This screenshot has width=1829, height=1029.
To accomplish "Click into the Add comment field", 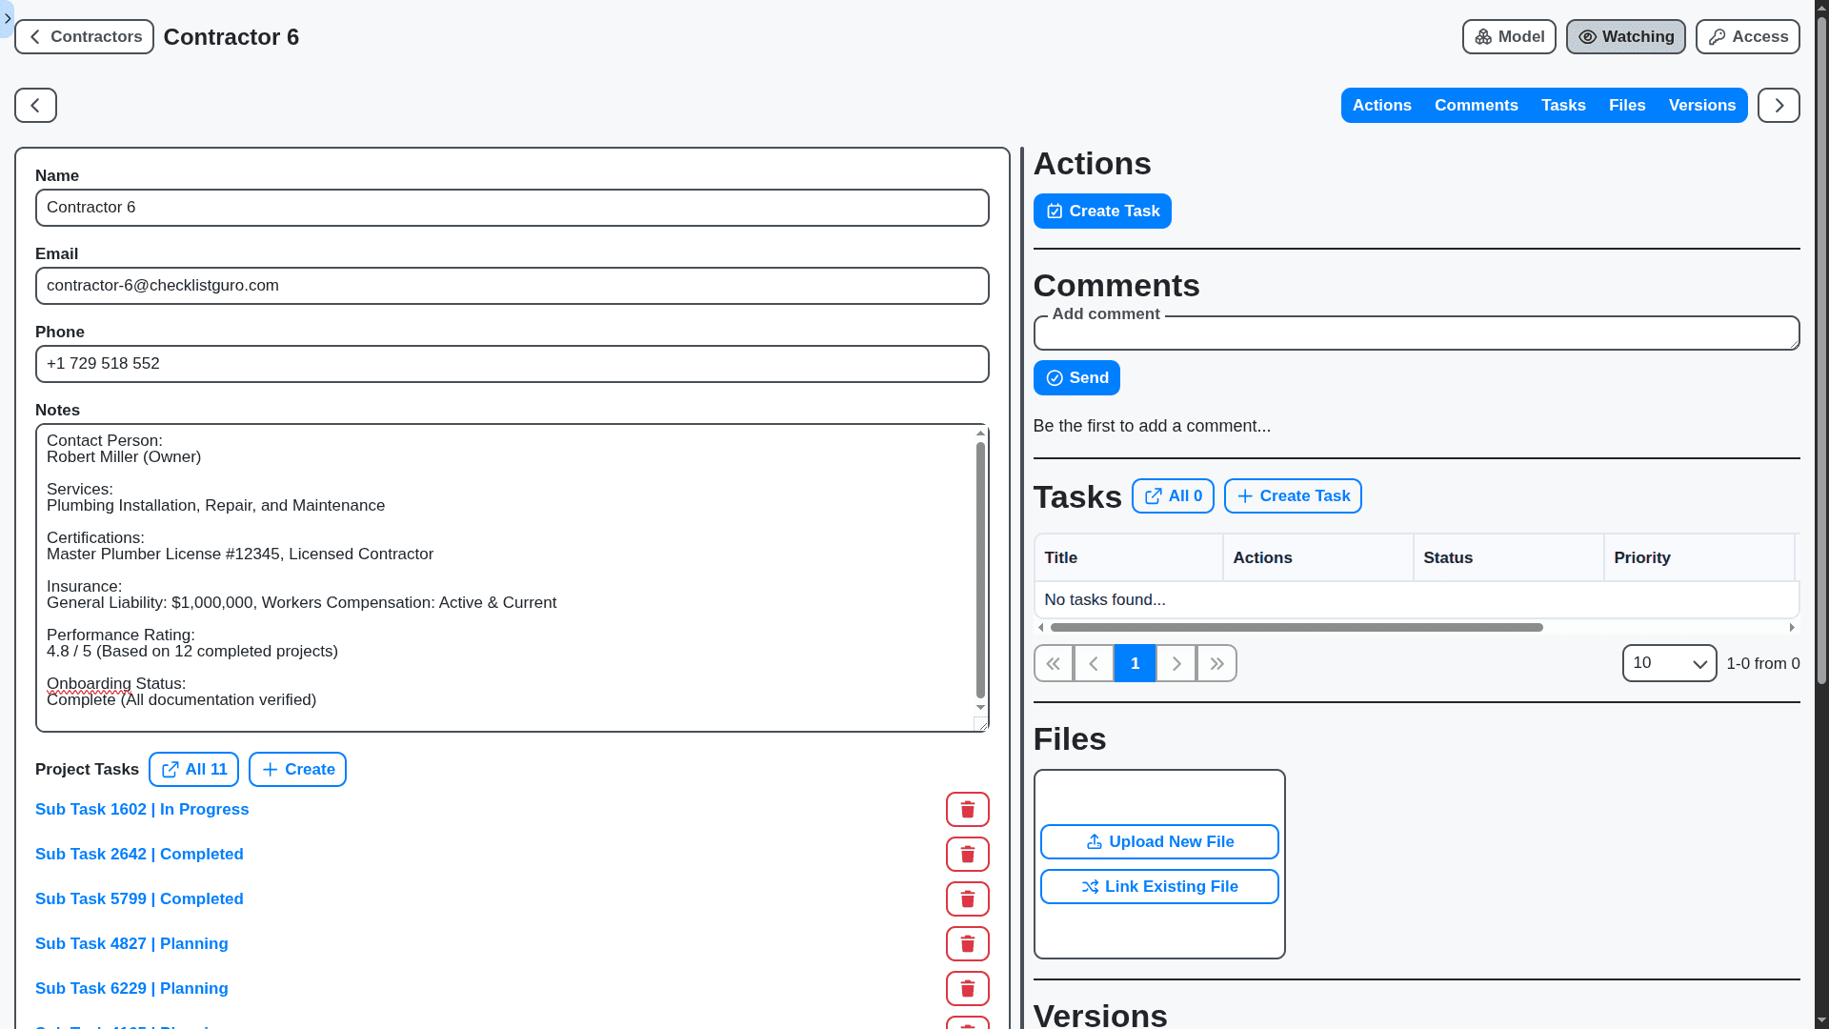I will coord(1416,334).
